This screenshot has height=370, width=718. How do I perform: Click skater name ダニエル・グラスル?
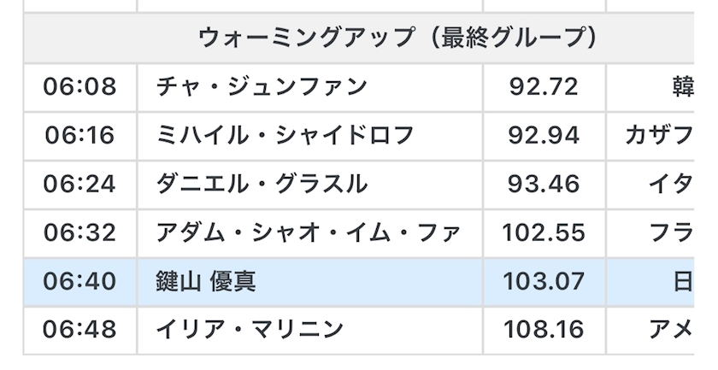(262, 184)
